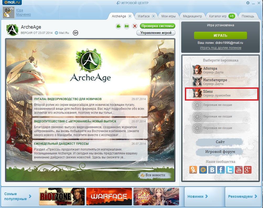
Task: Open the Мои игры tab
Action: (168, 16)
